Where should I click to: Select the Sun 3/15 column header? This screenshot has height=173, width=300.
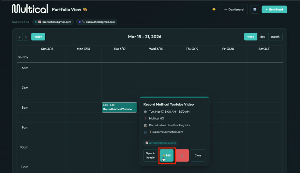(x=47, y=49)
